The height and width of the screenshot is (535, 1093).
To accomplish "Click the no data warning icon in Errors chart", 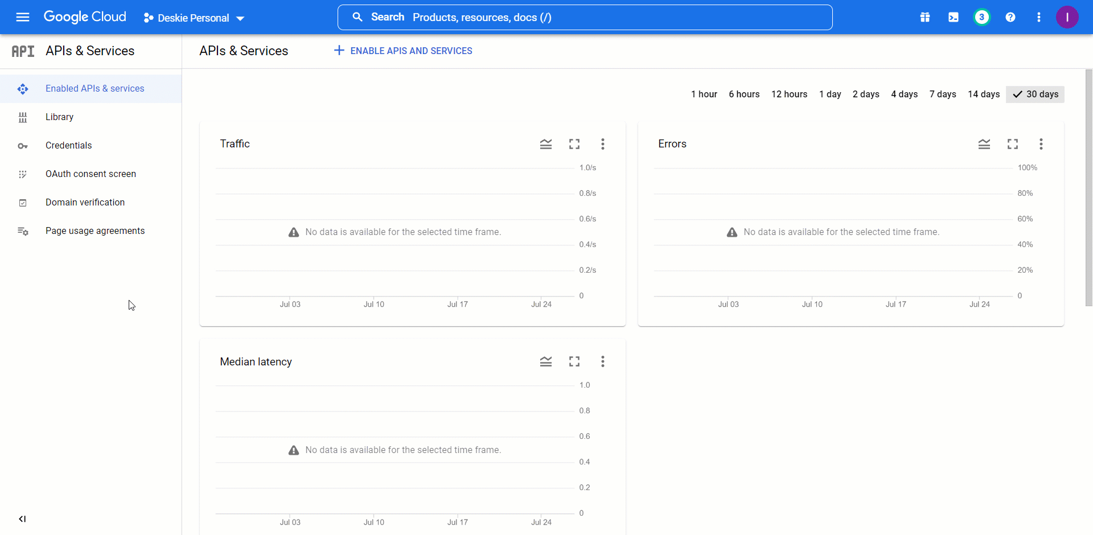I will click(732, 232).
